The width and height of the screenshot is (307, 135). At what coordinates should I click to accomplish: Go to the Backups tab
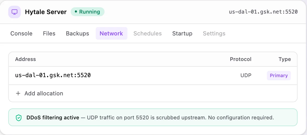point(78,33)
